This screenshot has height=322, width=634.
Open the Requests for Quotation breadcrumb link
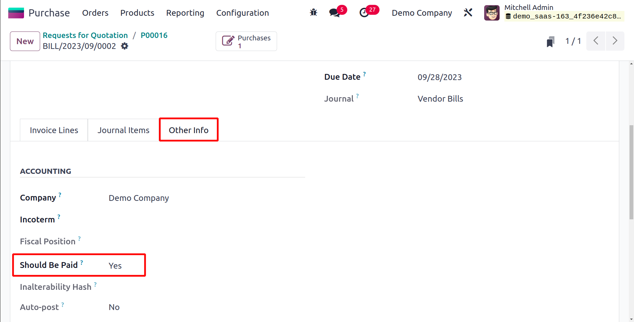click(x=85, y=35)
